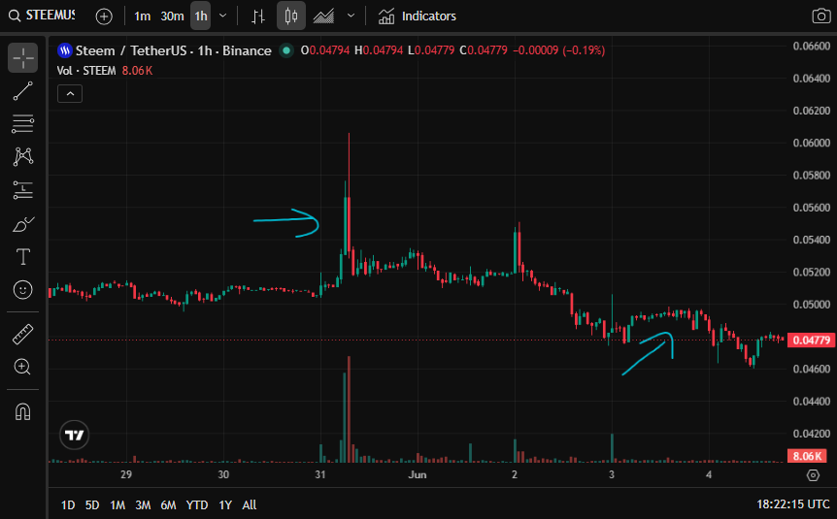The height and width of the screenshot is (519, 837).
Task: Select the Text annotation tool
Action: click(23, 257)
